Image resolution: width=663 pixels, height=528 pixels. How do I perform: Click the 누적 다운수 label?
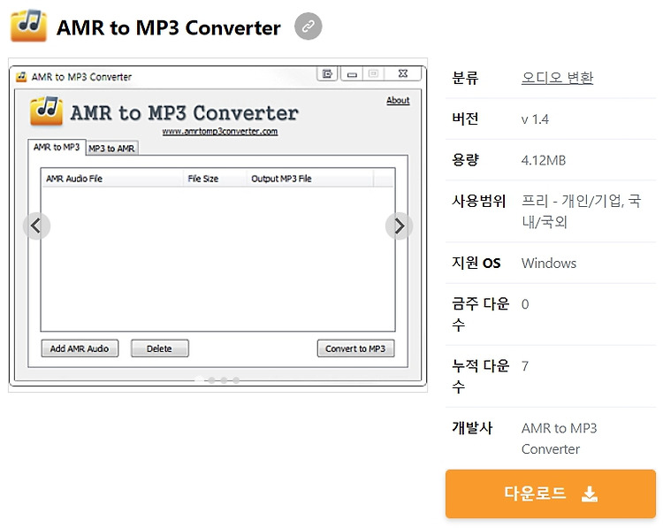pos(481,376)
